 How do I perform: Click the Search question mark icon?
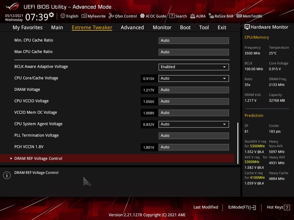172,16
